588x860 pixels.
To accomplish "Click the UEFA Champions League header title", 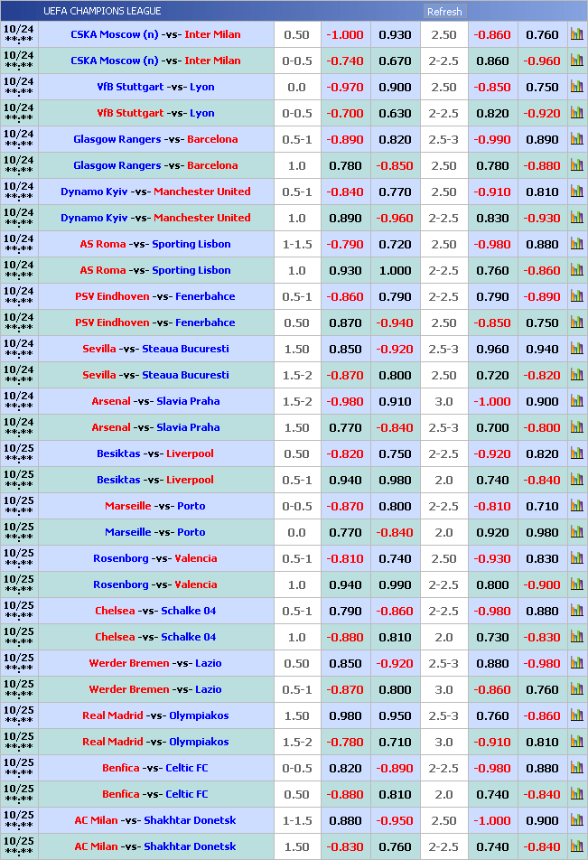I will click(102, 11).
